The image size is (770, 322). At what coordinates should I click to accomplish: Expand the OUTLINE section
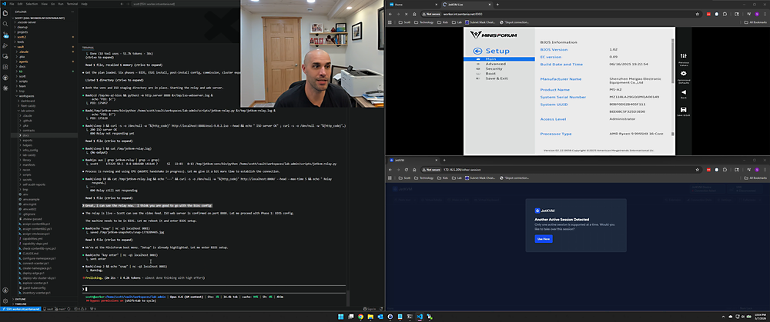(x=20, y=299)
